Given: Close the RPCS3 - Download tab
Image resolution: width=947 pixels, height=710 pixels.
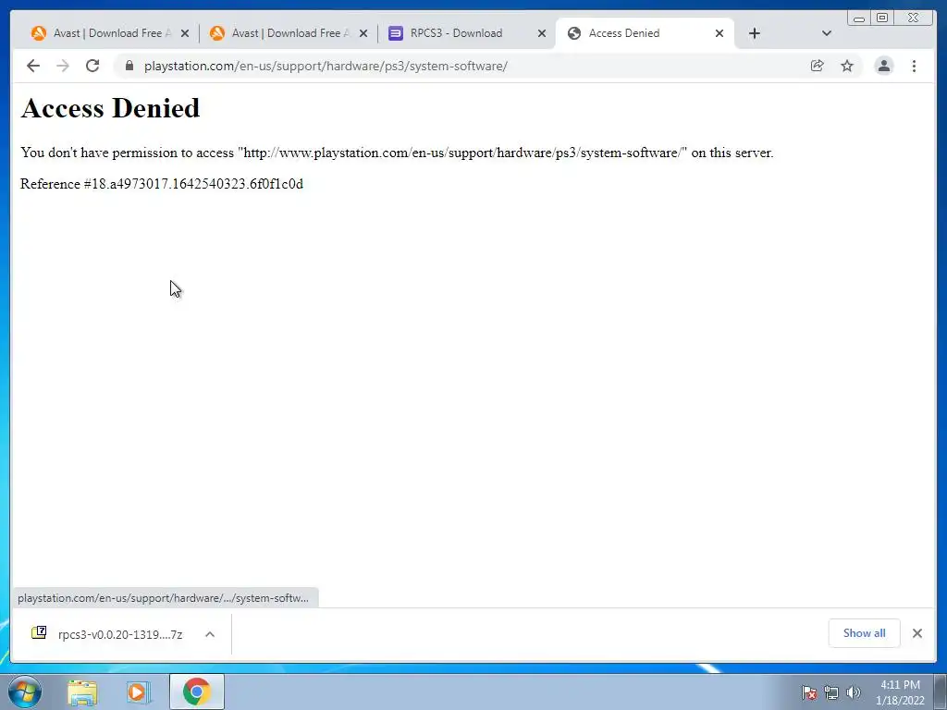Looking at the screenshot, I should point(542,33).
